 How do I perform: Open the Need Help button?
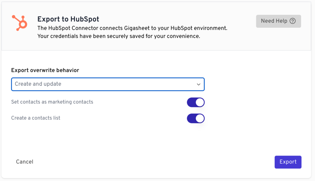pyautogui.click(x=278, y=21)
